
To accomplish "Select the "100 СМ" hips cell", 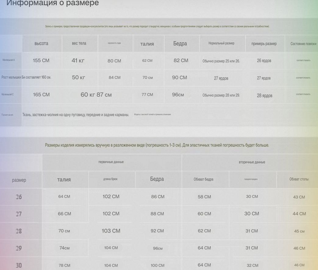I will click(157, 265).
